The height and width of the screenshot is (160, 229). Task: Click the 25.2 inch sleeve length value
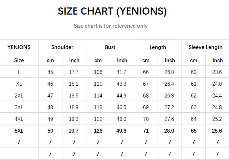(217, 119)
